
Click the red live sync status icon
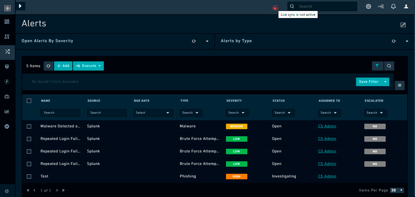pos(275,8)
